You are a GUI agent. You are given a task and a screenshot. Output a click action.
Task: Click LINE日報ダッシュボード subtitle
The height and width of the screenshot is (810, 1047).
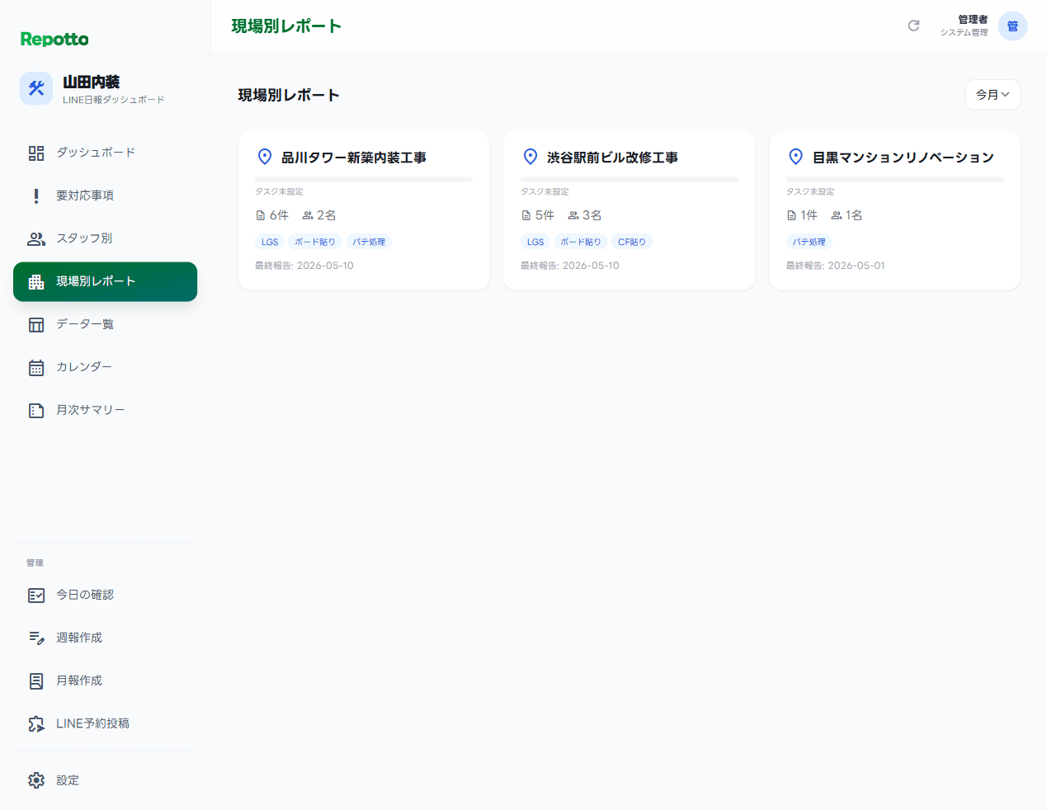pyautogui.click(x=114, y=100)
